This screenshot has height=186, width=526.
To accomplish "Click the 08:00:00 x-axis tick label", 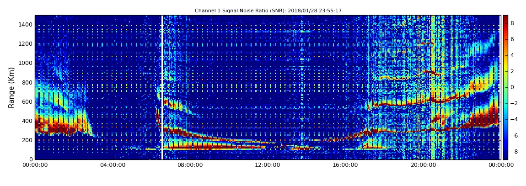I will pyautogui.click(x=190, y=165).
